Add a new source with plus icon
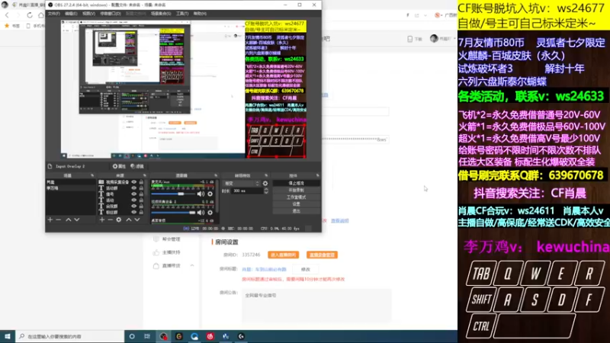The width and height of the screenshot is (610, 343). click(x=102, y=220)
